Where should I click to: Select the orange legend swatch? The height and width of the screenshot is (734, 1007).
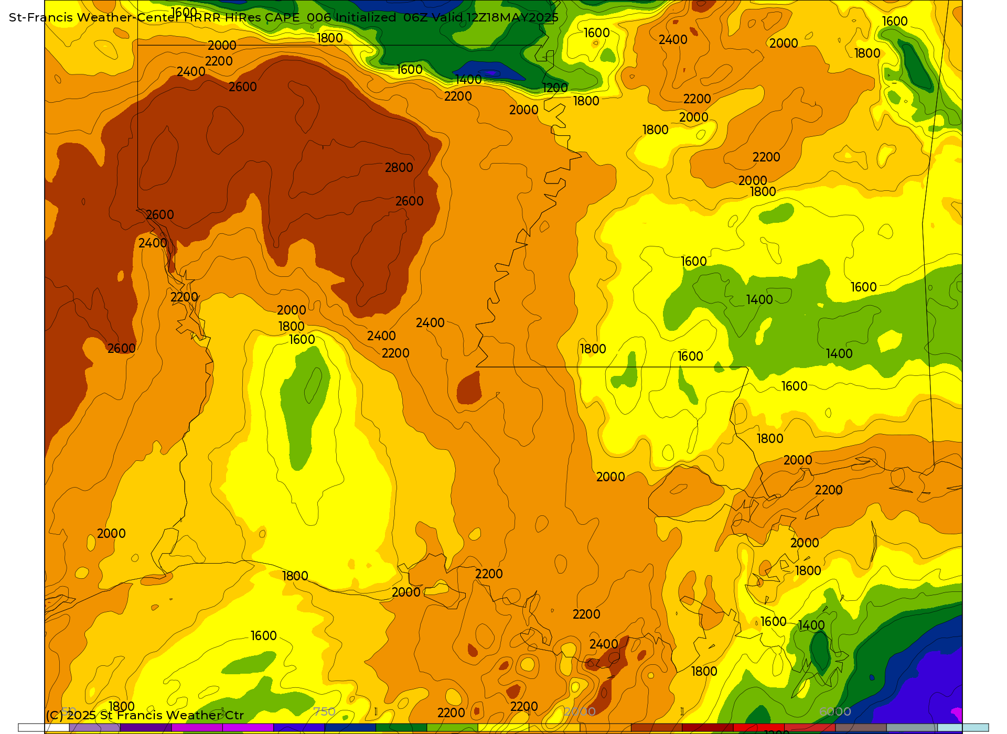(x=605, y=728)
